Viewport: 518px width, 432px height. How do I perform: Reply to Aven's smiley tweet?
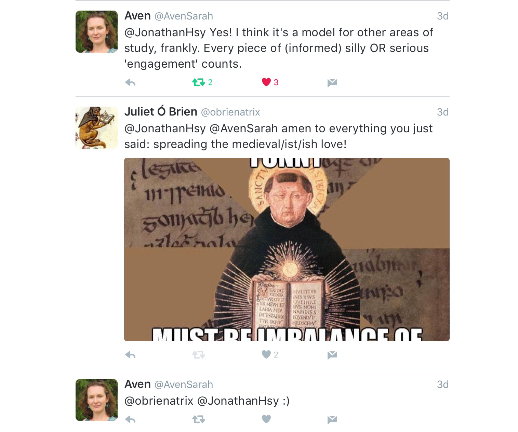click(130, 419)
